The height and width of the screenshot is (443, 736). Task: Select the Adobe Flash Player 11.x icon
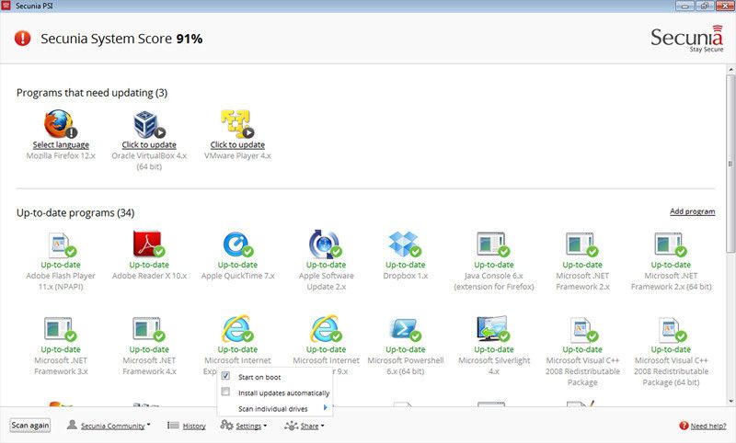62,244
